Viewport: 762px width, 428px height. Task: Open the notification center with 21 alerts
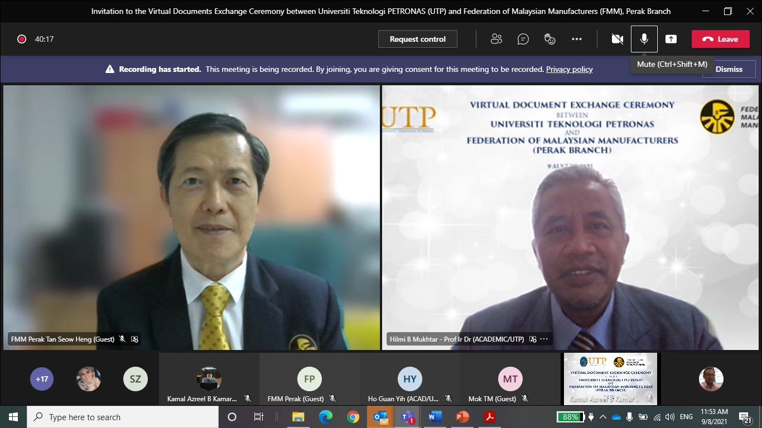745,417
